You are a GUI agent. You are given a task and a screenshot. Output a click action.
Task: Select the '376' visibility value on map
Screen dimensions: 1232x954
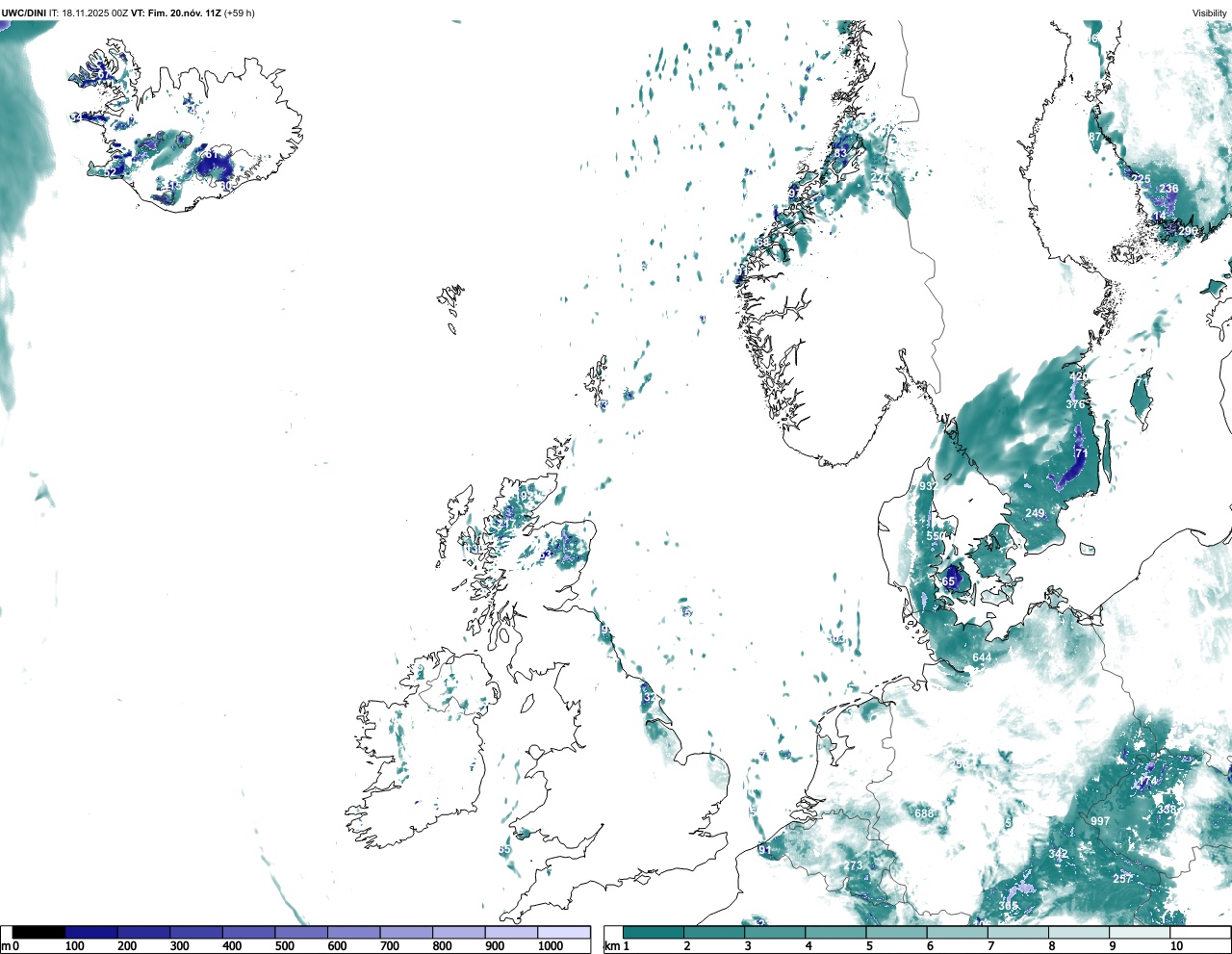pyautogui.click(x=1075, y=404)
